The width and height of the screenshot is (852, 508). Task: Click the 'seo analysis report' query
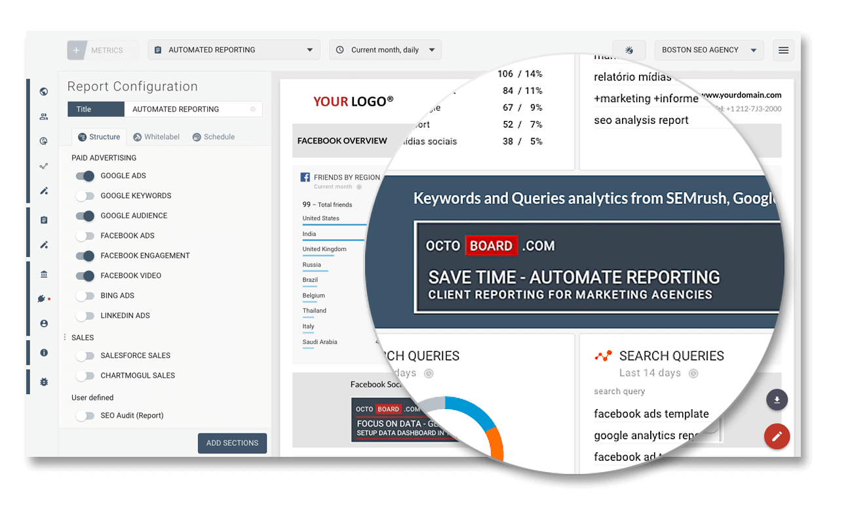point(641,120)
